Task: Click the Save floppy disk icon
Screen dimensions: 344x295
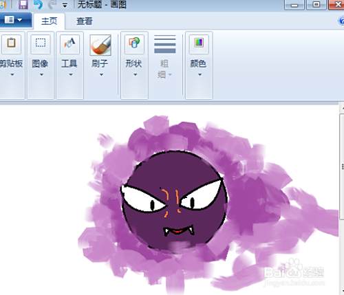Action: pyautogui.click(x=23, y=5)
